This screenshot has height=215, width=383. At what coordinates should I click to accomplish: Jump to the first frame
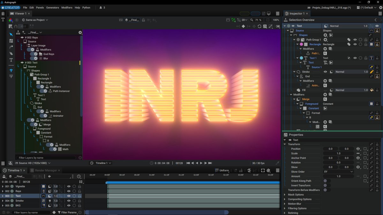click(188, 163)
